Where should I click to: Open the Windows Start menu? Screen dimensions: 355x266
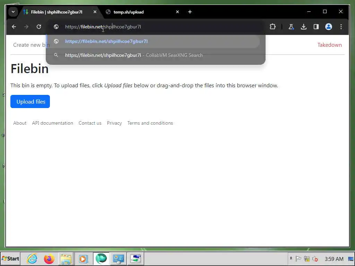point(10,258)
